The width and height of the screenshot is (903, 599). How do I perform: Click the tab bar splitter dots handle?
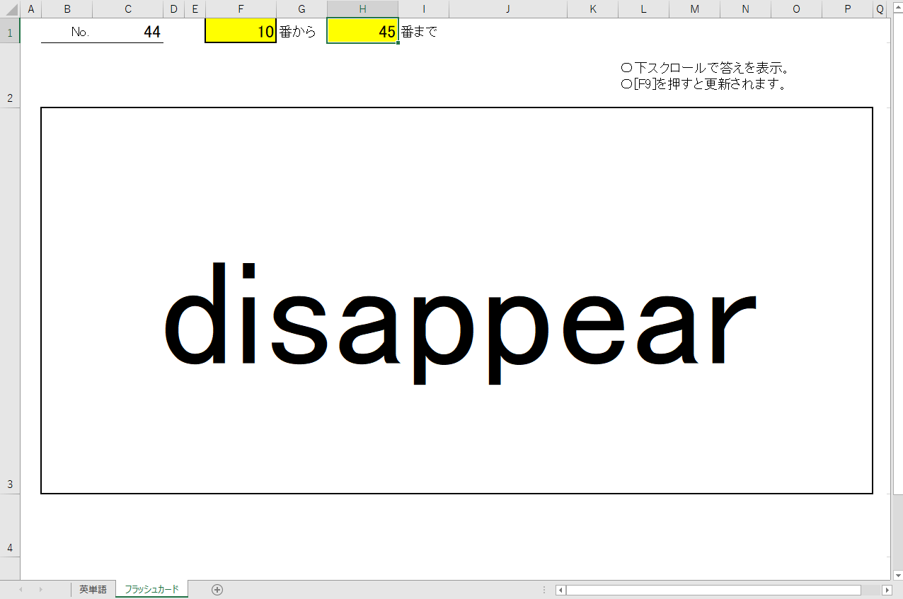pos(544,590)
